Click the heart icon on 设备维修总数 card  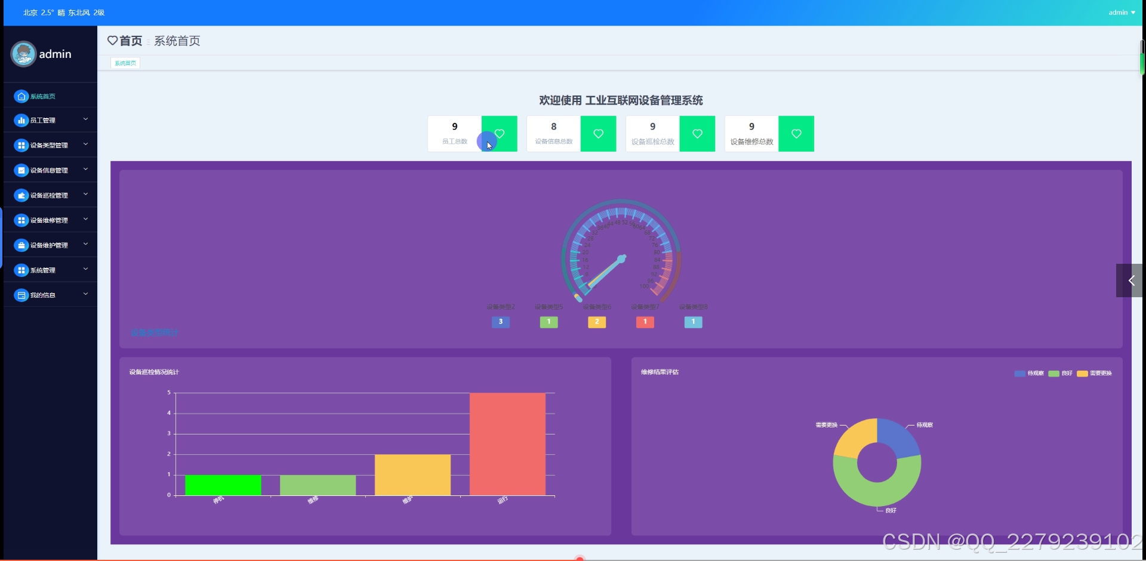click(x=797, y=134)
